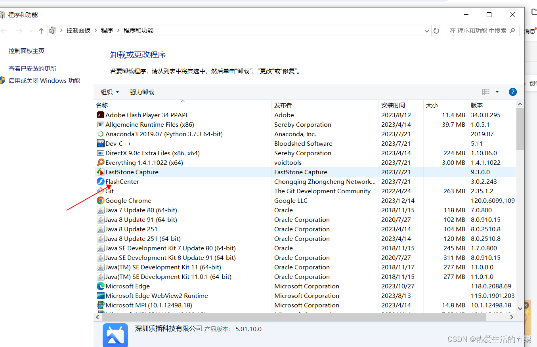Image resolution: width=537 pixels, height=347 pixels.
Task: Click the Java SE Development Kit 7 icon
Action: click(x=101, y=248)
